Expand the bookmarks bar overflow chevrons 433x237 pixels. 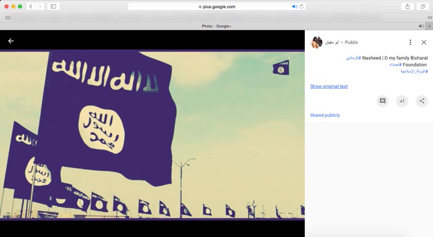430,18
